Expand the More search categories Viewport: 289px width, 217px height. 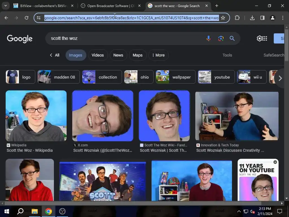tap(159, 55)
